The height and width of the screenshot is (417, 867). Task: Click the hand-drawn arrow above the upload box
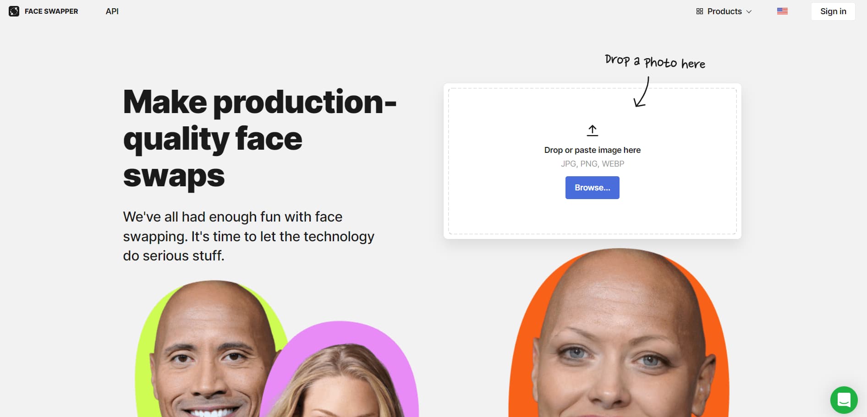tap(642, 93)
